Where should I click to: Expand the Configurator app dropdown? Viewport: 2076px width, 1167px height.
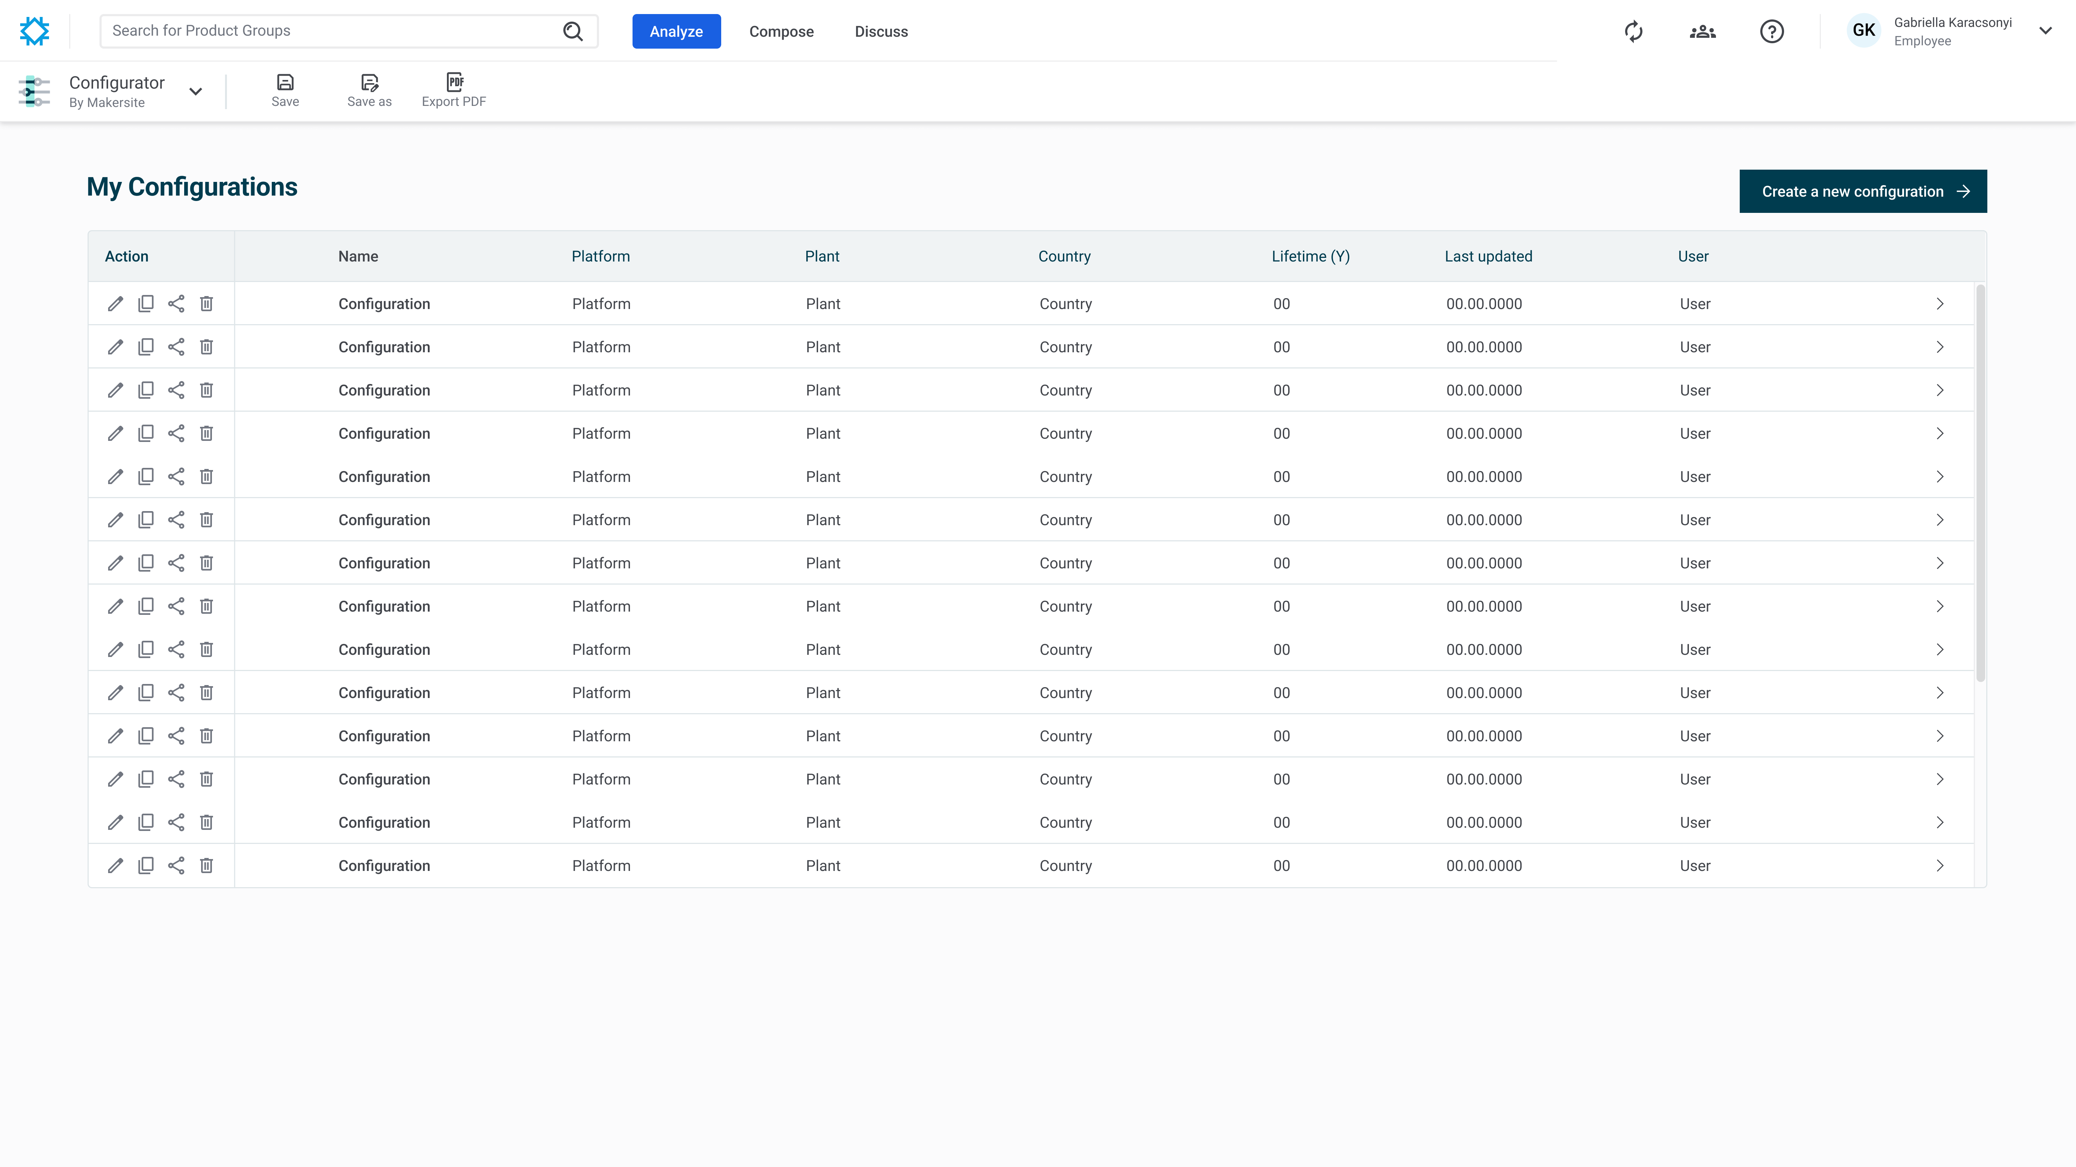coord(196,91)
